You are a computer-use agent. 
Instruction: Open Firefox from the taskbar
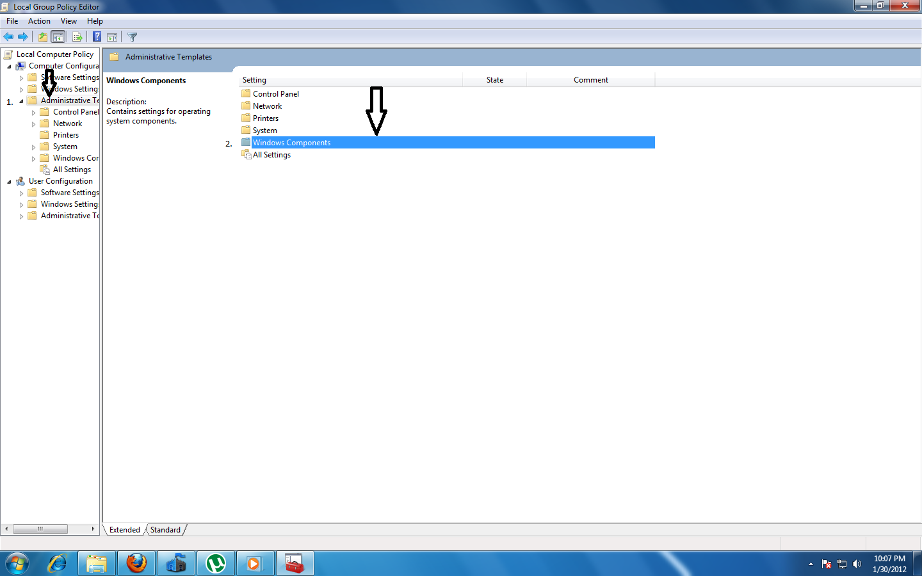coord(136,564)
